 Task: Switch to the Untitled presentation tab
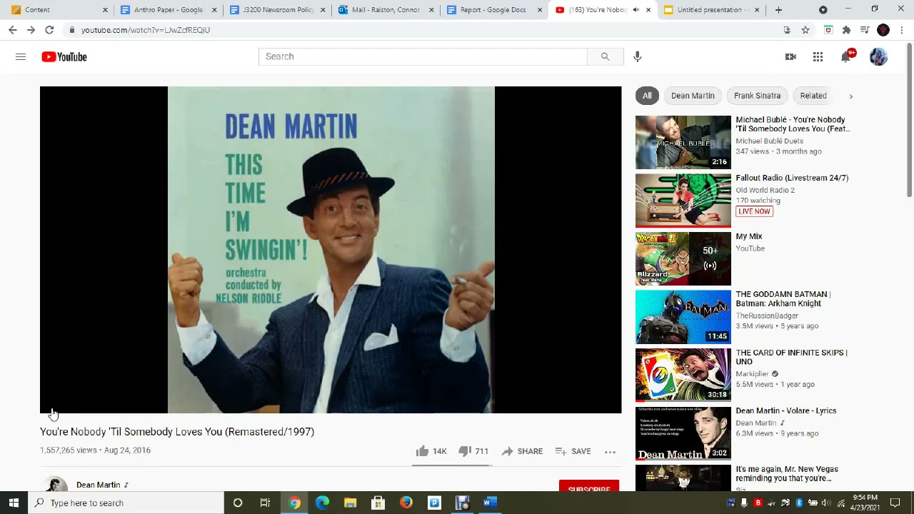tap(711, 10)
